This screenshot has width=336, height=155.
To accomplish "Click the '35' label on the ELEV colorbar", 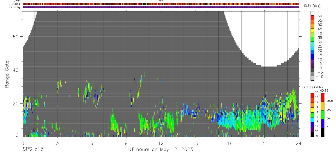I will pyautogui.click(x=320, y=38).
